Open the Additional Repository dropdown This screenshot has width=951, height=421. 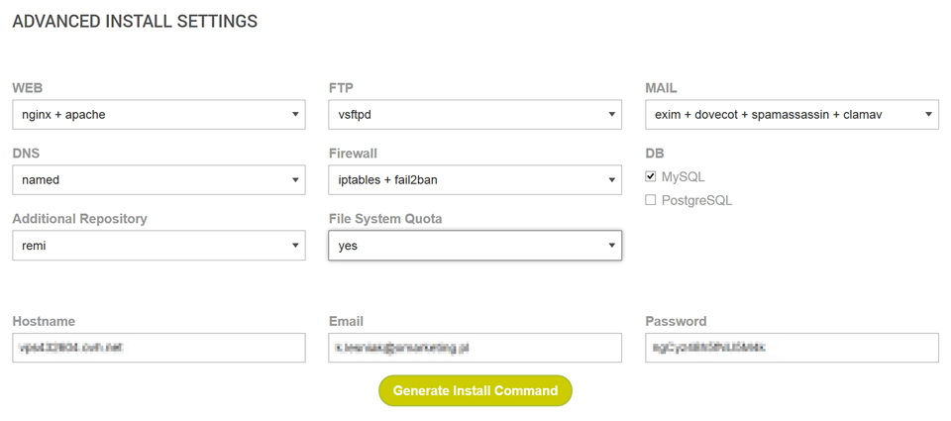click(x=158, y=246)
